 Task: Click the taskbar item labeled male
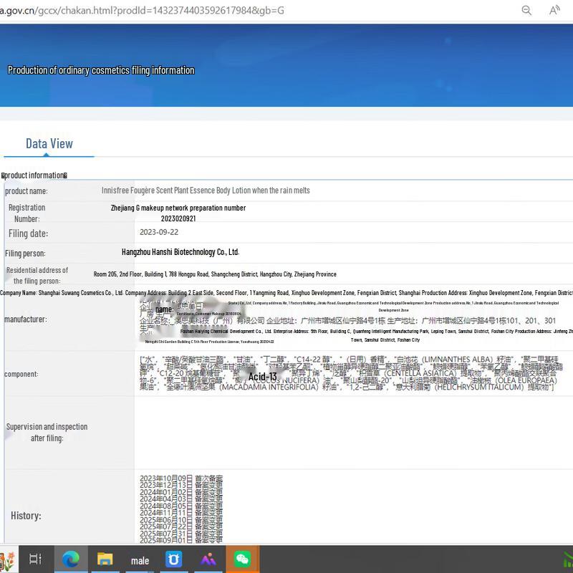click(x=140, y=561)
